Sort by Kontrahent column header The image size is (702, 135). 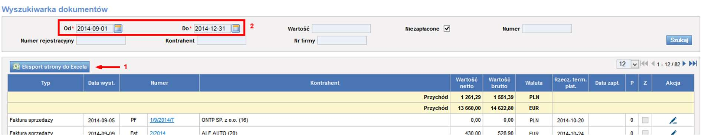(x=325, y=83)
